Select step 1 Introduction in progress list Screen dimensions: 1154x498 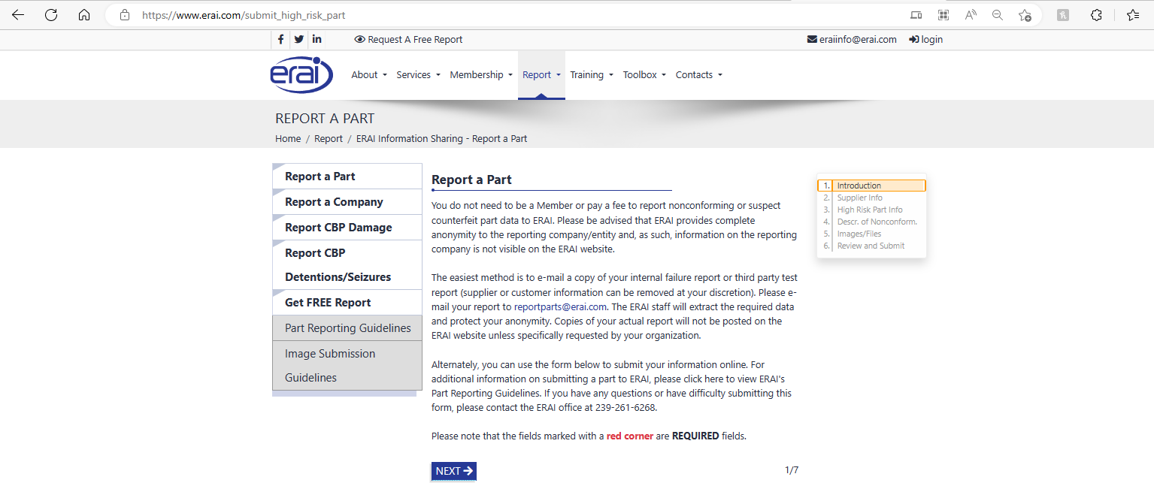click(x=872, y=186)
